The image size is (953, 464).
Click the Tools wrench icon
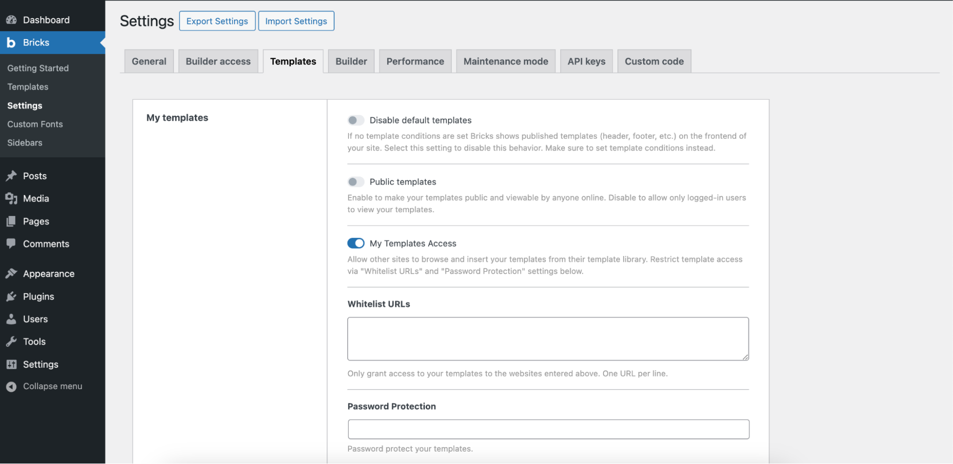click(x=11, y=341)
